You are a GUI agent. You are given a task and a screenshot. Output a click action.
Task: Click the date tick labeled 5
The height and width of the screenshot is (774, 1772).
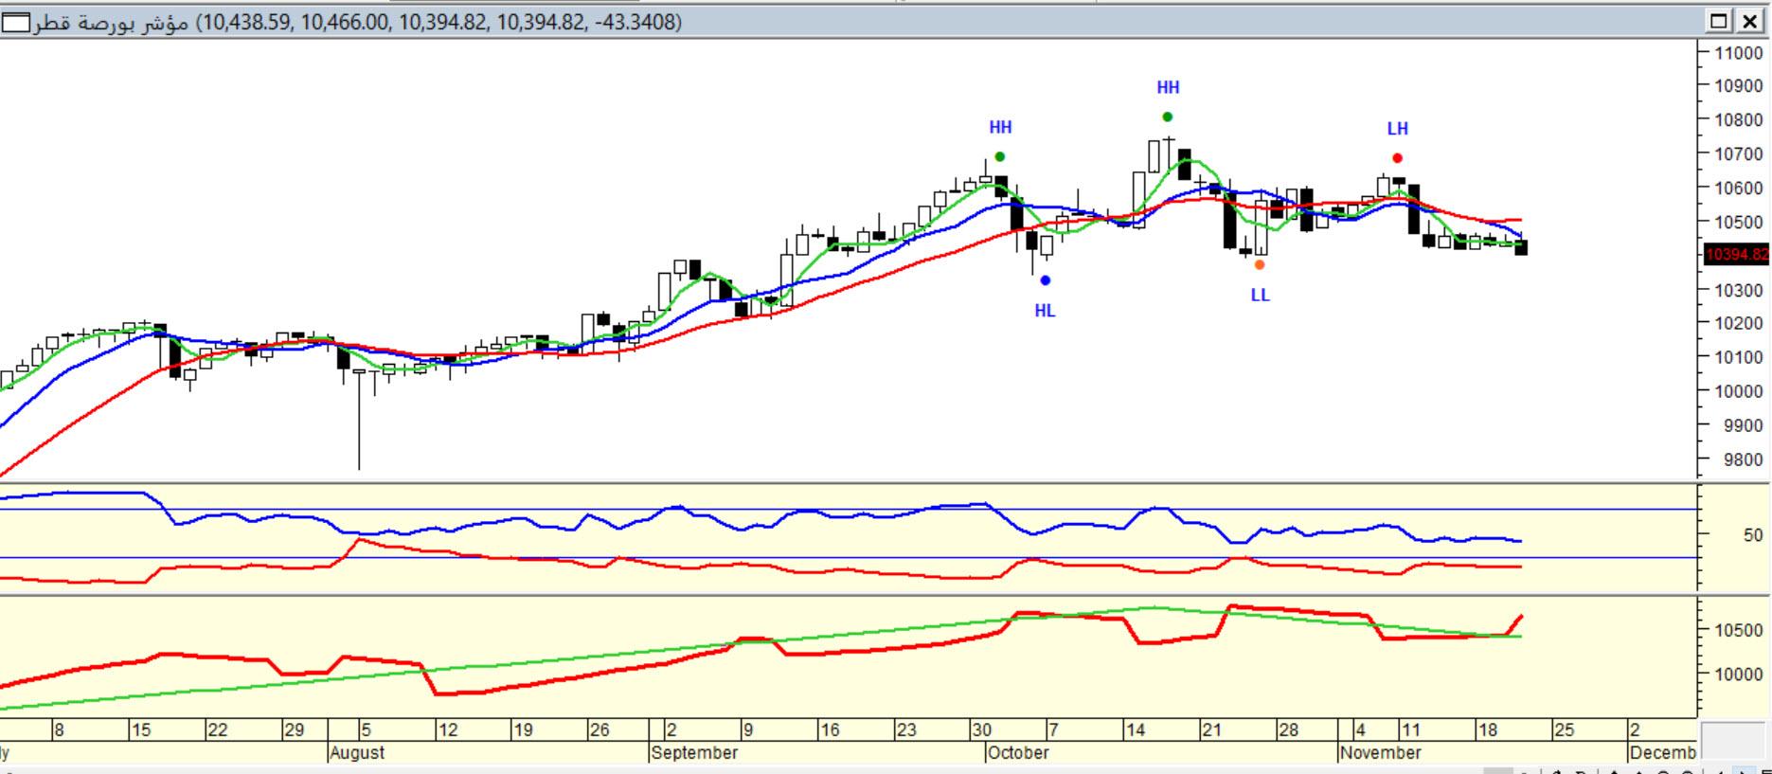tap(366, 730)
